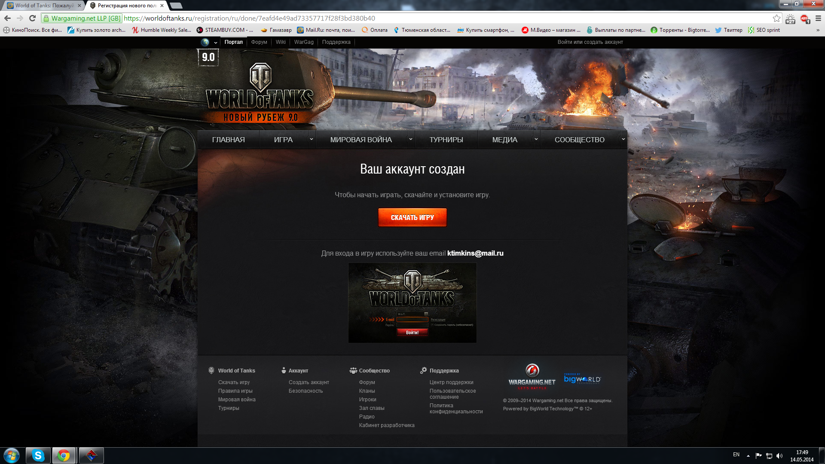Screen dimensions: 825x464
Task: Open the КиноПоиск bookmark
Action: tap(33, 30)
